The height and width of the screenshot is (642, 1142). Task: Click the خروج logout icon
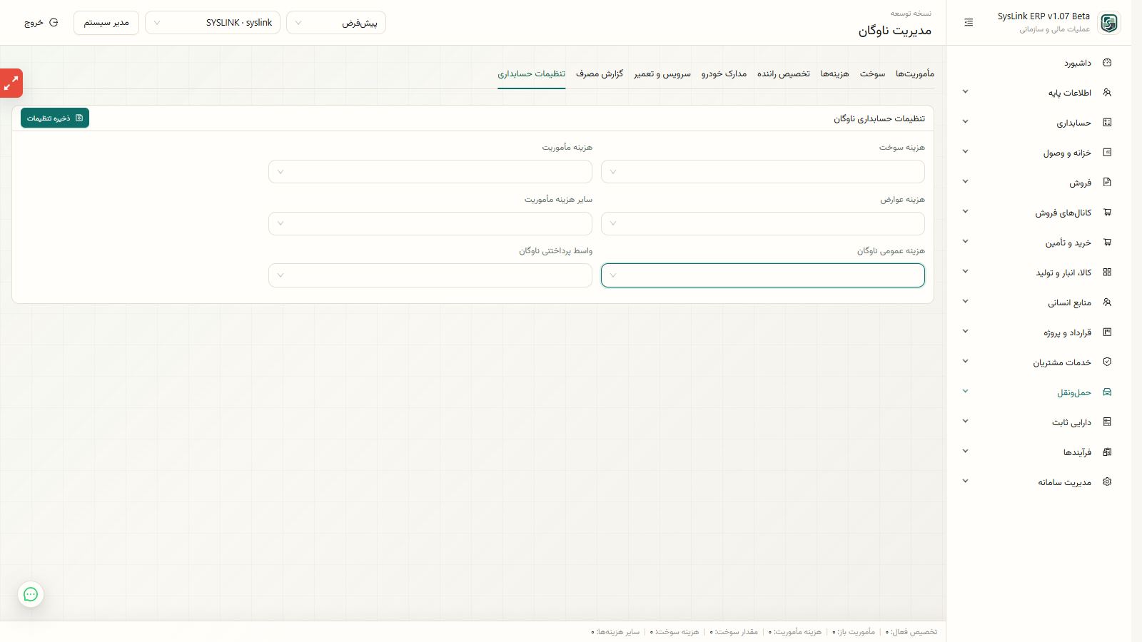tap(54, 23)
